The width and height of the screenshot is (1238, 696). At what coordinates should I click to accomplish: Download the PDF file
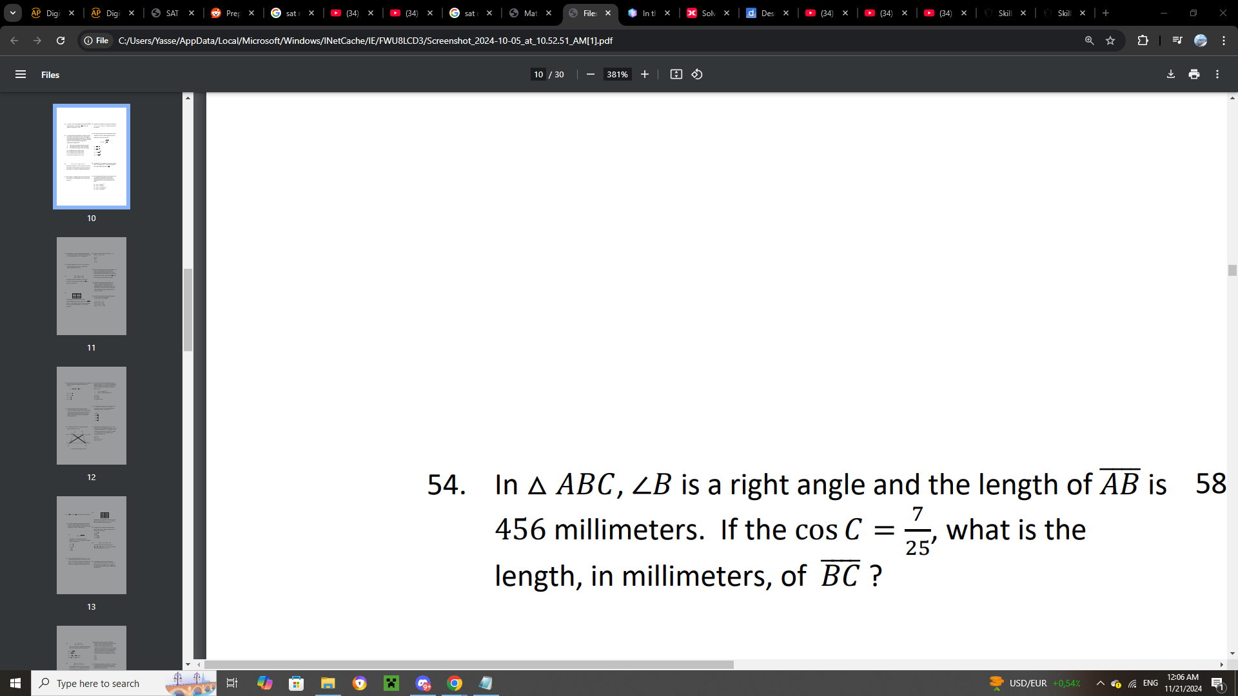pos(1171,75)
